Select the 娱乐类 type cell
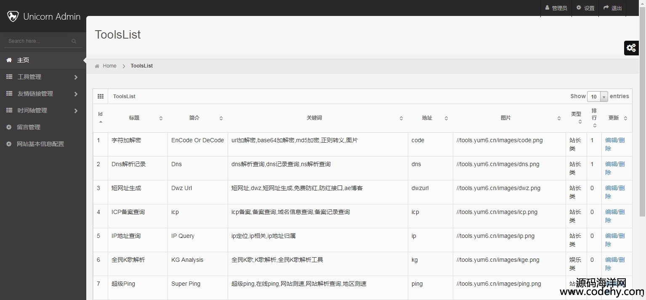The height and width of the screenshot is (300, 646). 576,264
